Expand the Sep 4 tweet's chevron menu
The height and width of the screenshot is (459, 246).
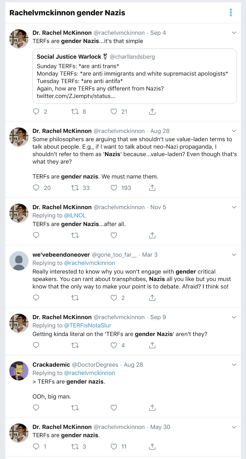click(x=234, y=33)
